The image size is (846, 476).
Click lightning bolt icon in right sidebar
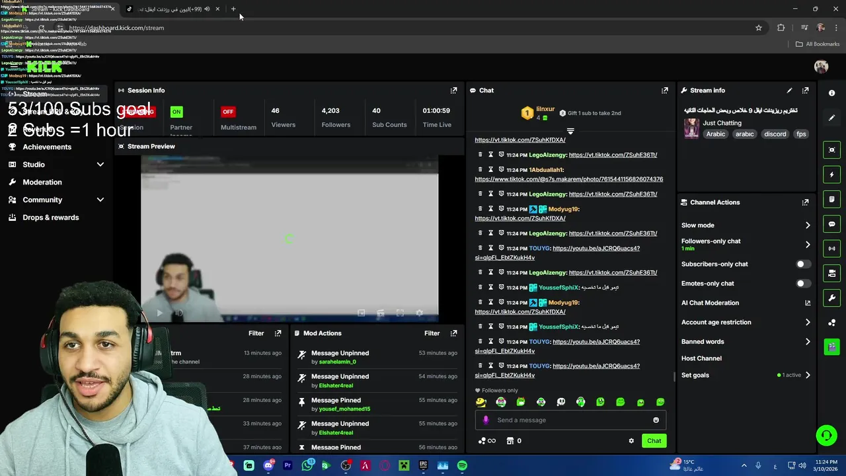(x=831, y=175)
